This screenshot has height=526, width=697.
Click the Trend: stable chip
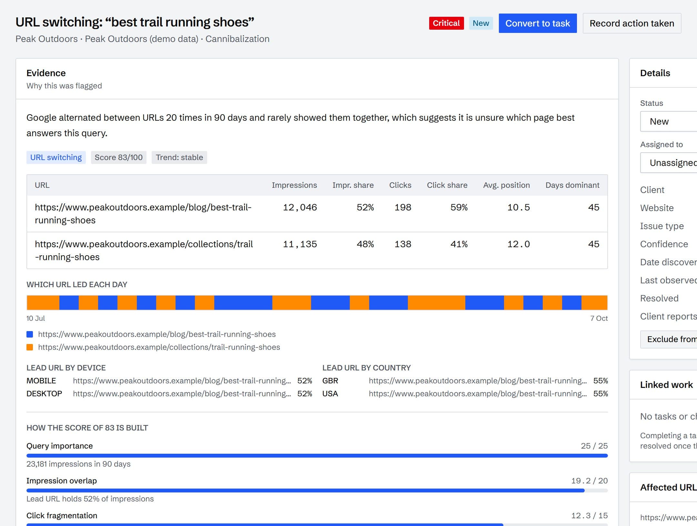point(179,157)
